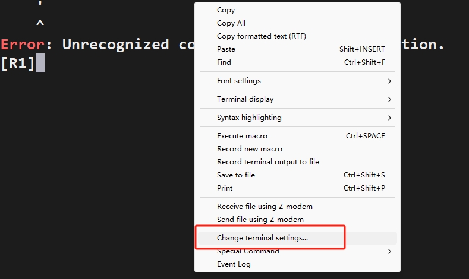This screenshot has width=469, height=279.
Task: Open Change terminal settings...
Action: click(262, 238)
